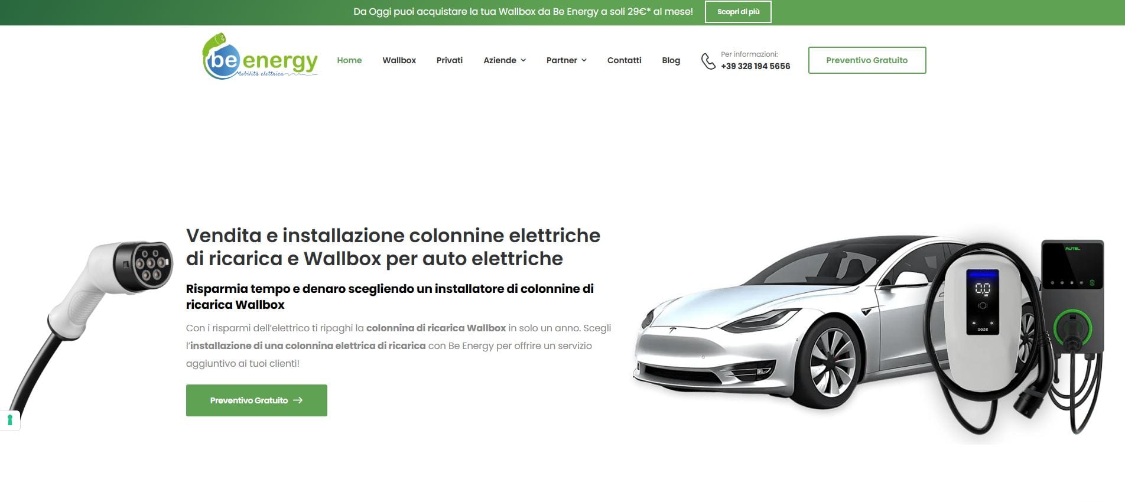Click outlined Preventivo Gratuito header button
Screen dimensions: 1125x502
(x=867, y=60)
